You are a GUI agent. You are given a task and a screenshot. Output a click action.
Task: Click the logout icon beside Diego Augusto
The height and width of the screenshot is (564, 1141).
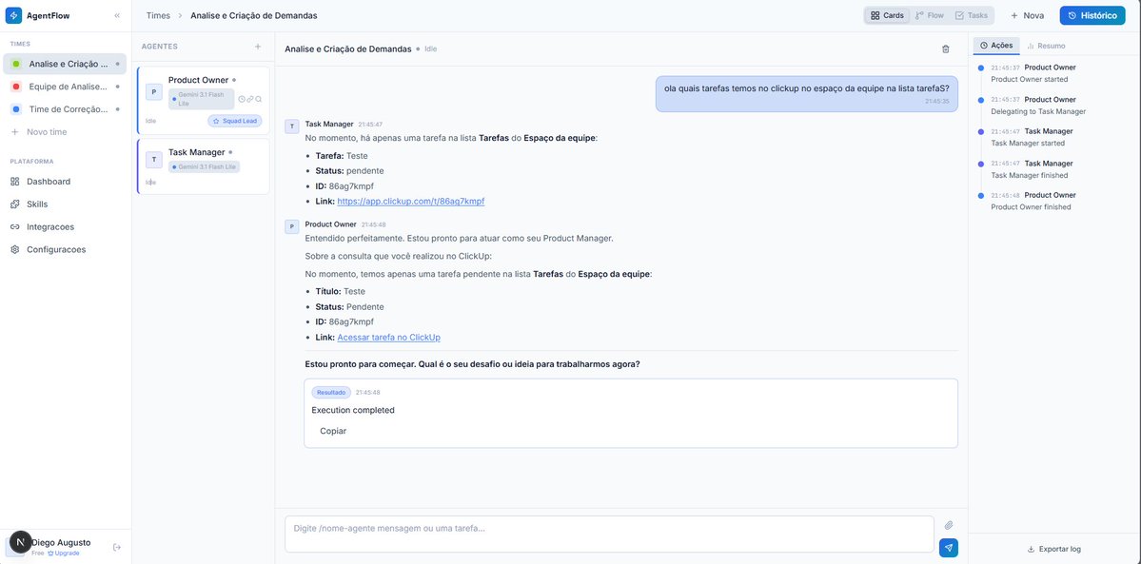click(x=117, y=547)
